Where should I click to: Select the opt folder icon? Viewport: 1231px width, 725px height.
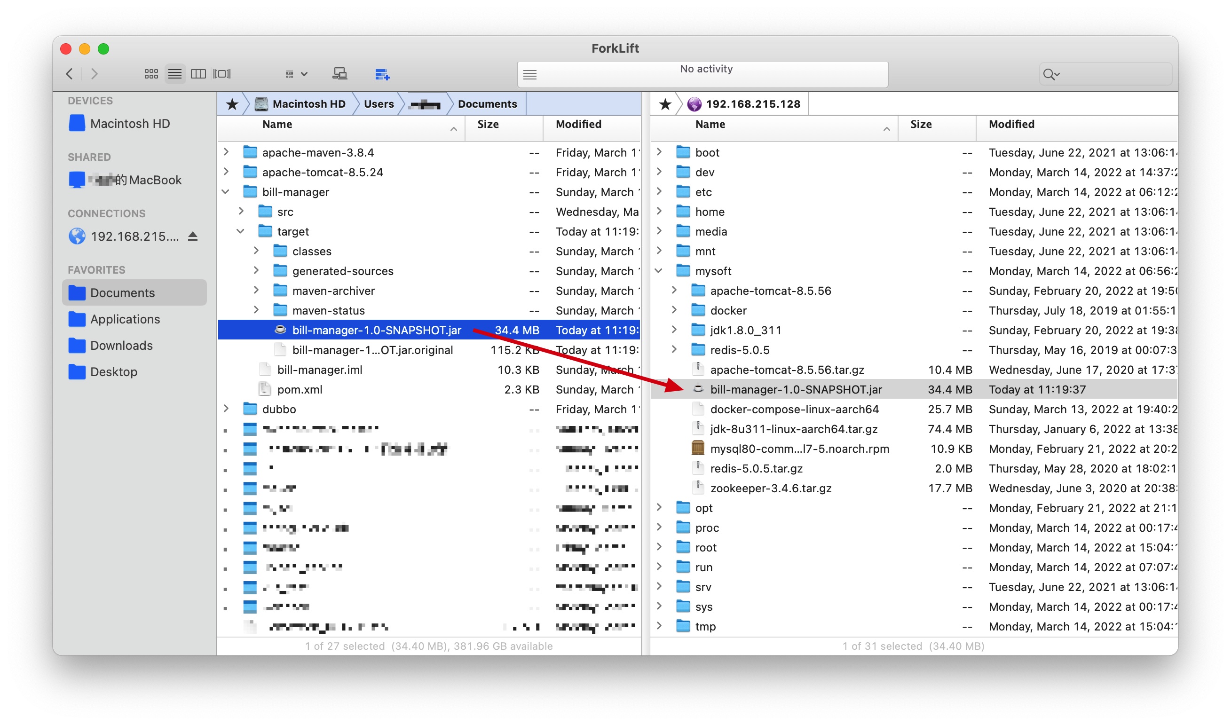683,508
